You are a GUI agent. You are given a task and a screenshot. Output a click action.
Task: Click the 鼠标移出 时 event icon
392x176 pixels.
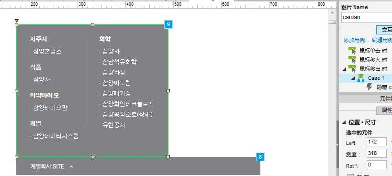pyautogui.click(x=352, y=68)
